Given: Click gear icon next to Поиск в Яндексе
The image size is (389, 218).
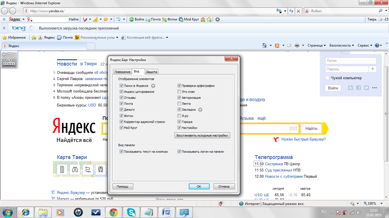Looking at the screenshot, I should coord(153,86).
